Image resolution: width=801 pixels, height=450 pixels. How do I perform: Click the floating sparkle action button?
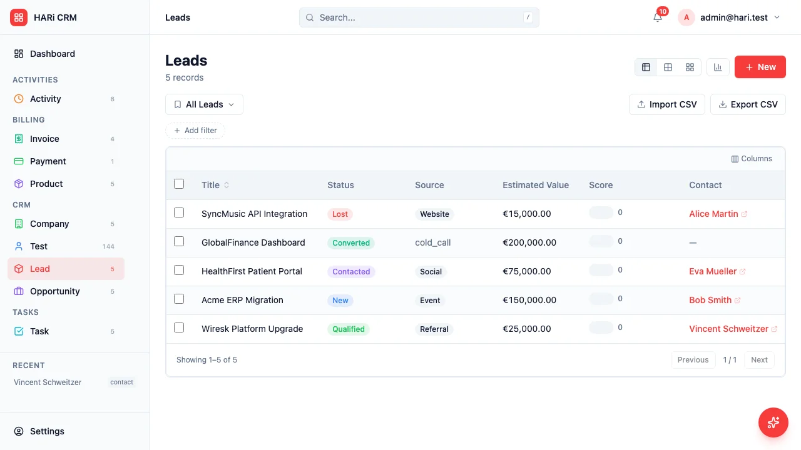coord(773,422)
